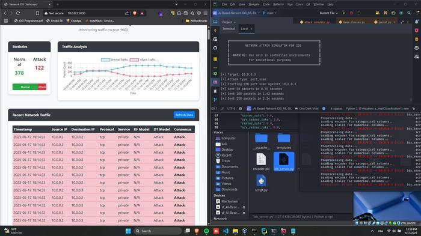Launch VS Code from the taskbar

click(x=226, y=231)
